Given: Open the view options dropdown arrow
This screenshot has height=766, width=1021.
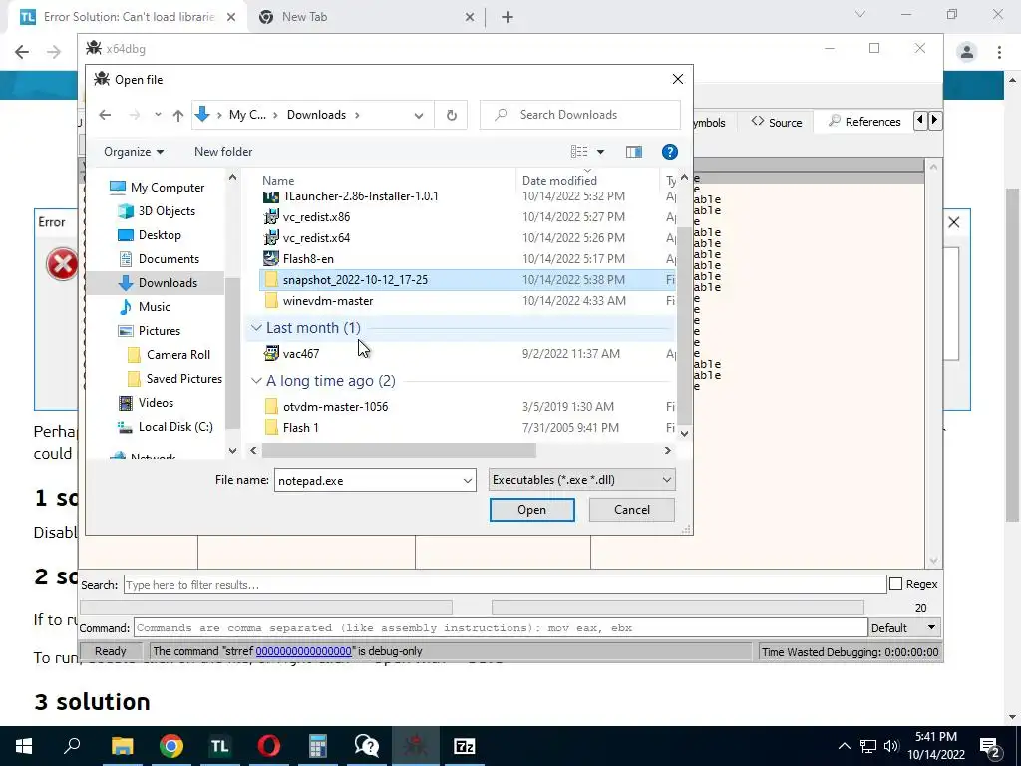Looking at the screenshot, I should [x=600, y=152].
